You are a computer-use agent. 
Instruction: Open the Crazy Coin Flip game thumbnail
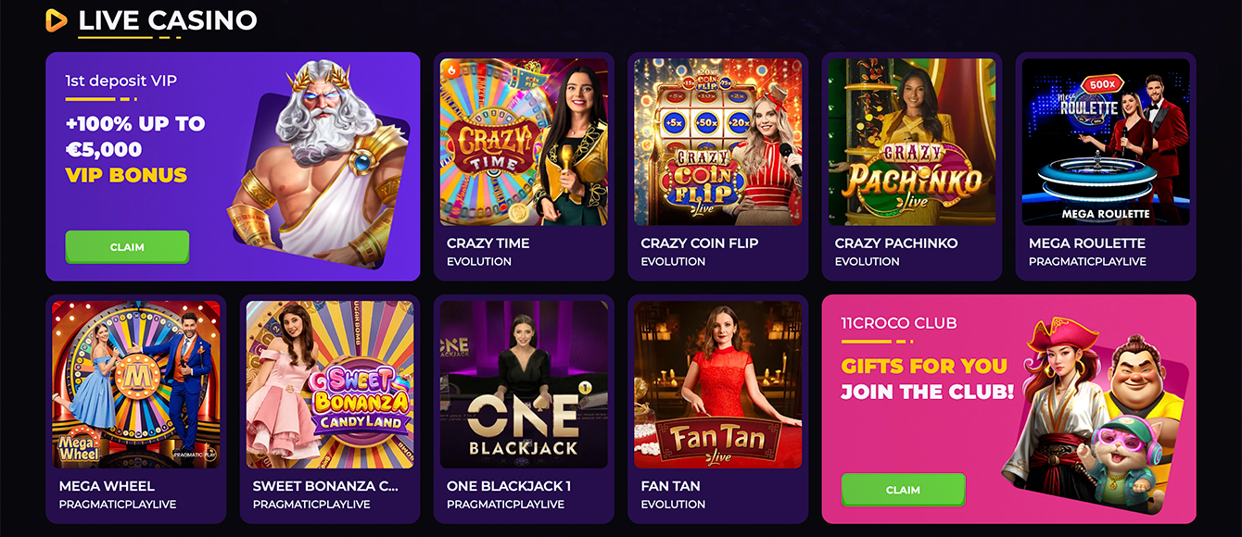(x=717, y=142)
